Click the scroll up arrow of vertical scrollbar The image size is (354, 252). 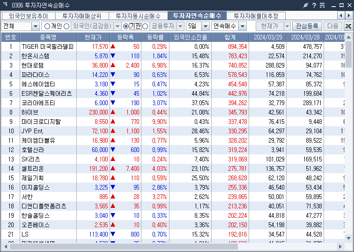[348, 37]
